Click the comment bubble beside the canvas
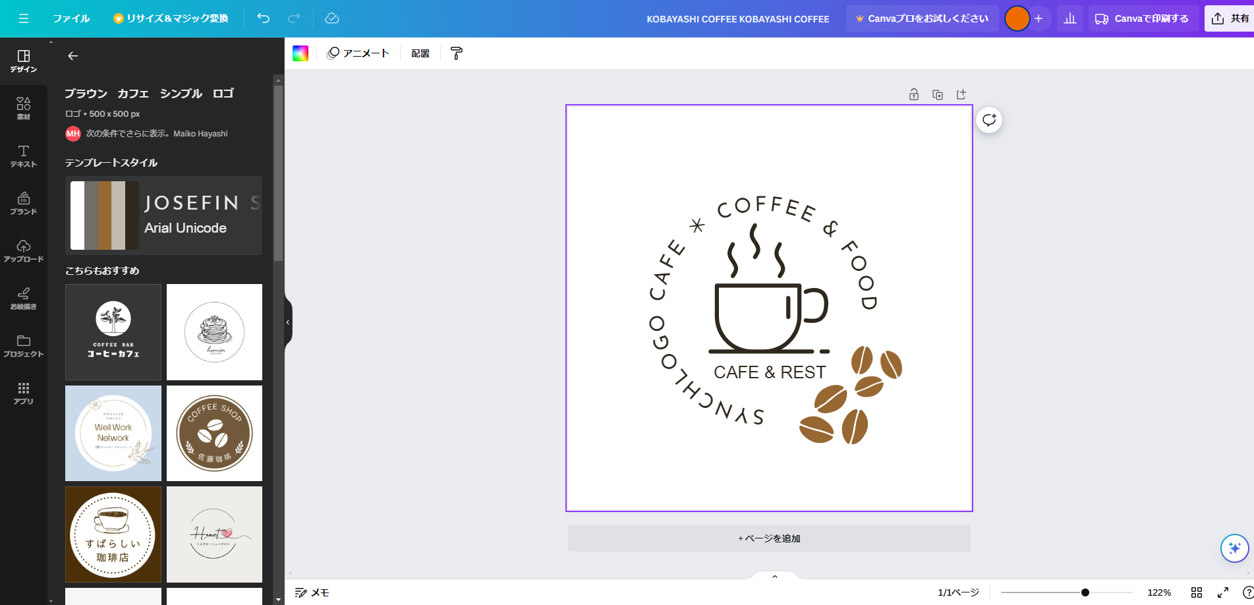Viewport: 1254px width, 605px height. [x=988, y=120]
